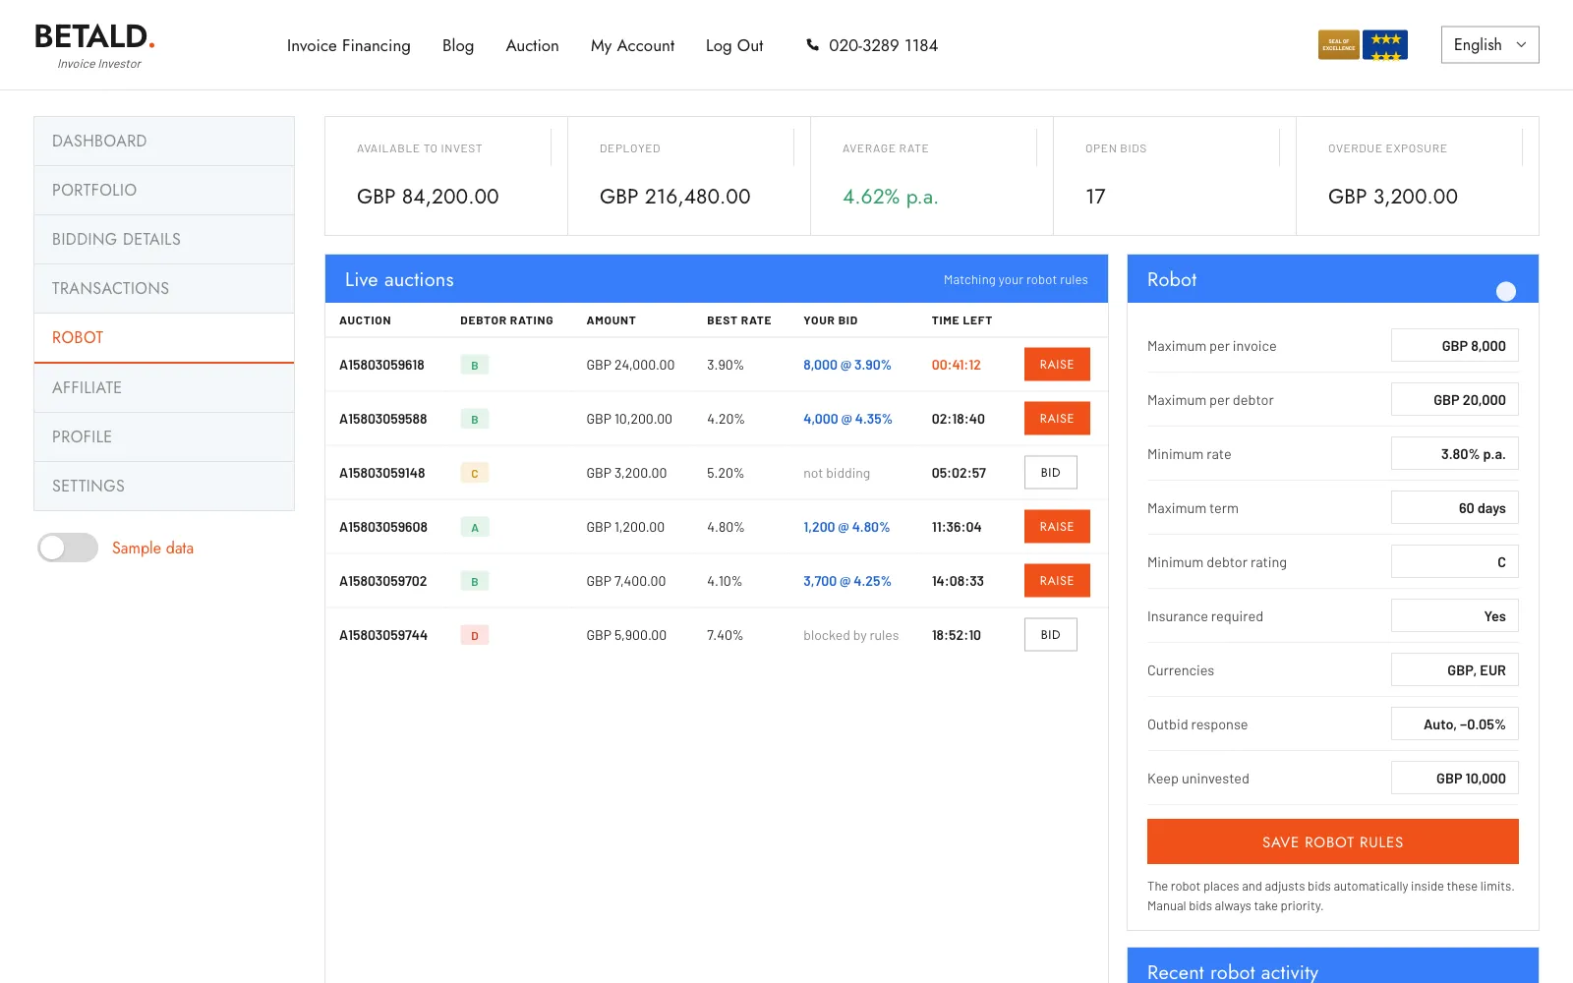Image resolution: width=1573 pixels, height=983 pixels.
Task: Click the Recent robot activity panel header
Action: coord(1332,965)
